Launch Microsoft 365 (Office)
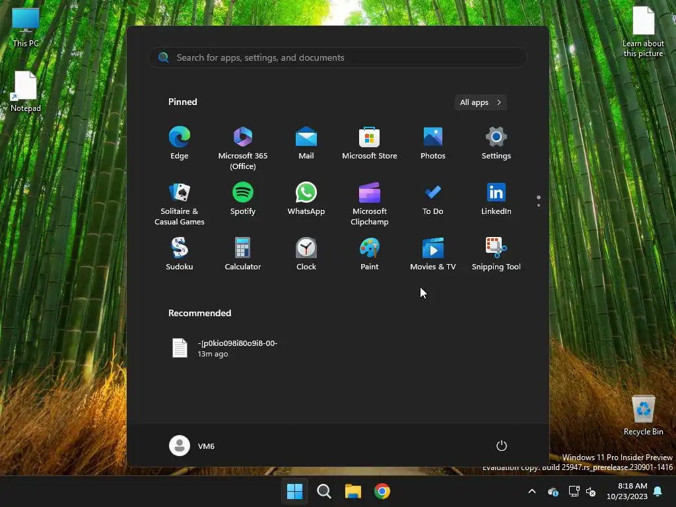676x507 pixels. [243, 148]
